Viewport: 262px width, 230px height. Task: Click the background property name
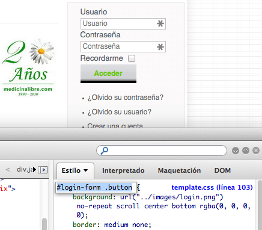tap(93, 197)
